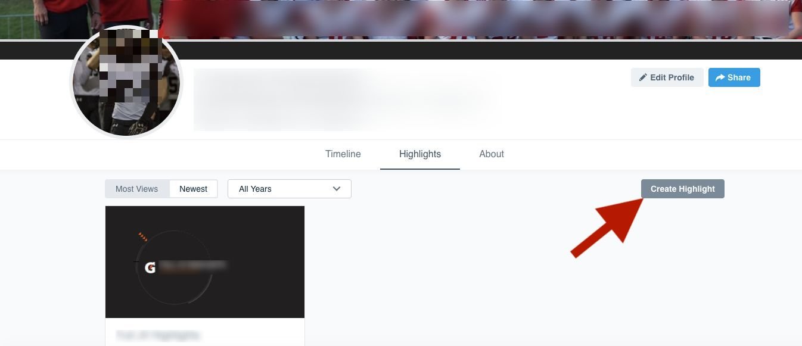This screenshot has width=802, height=346.
Task: Open the All Years dropdown
Action: click(289, 189)
